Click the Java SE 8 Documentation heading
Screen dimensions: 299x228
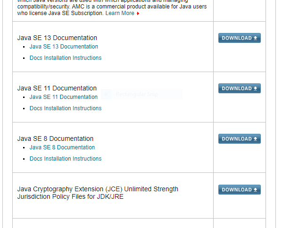point(55,138)
